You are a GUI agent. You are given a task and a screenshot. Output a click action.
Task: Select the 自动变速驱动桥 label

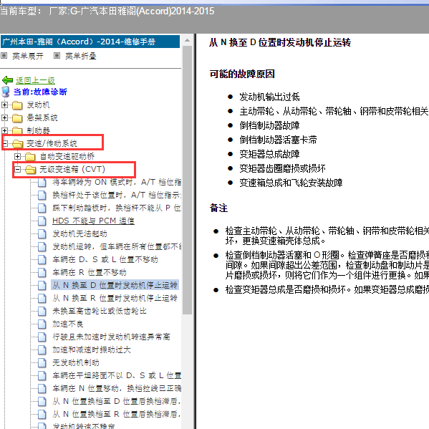[67, 157]
